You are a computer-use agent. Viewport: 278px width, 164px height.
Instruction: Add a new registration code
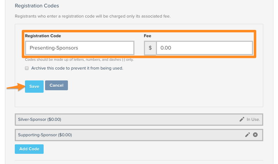(x=29, y=149)
